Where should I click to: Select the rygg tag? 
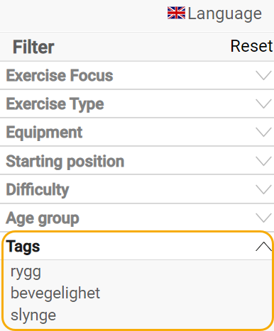[x=26, y=272]
